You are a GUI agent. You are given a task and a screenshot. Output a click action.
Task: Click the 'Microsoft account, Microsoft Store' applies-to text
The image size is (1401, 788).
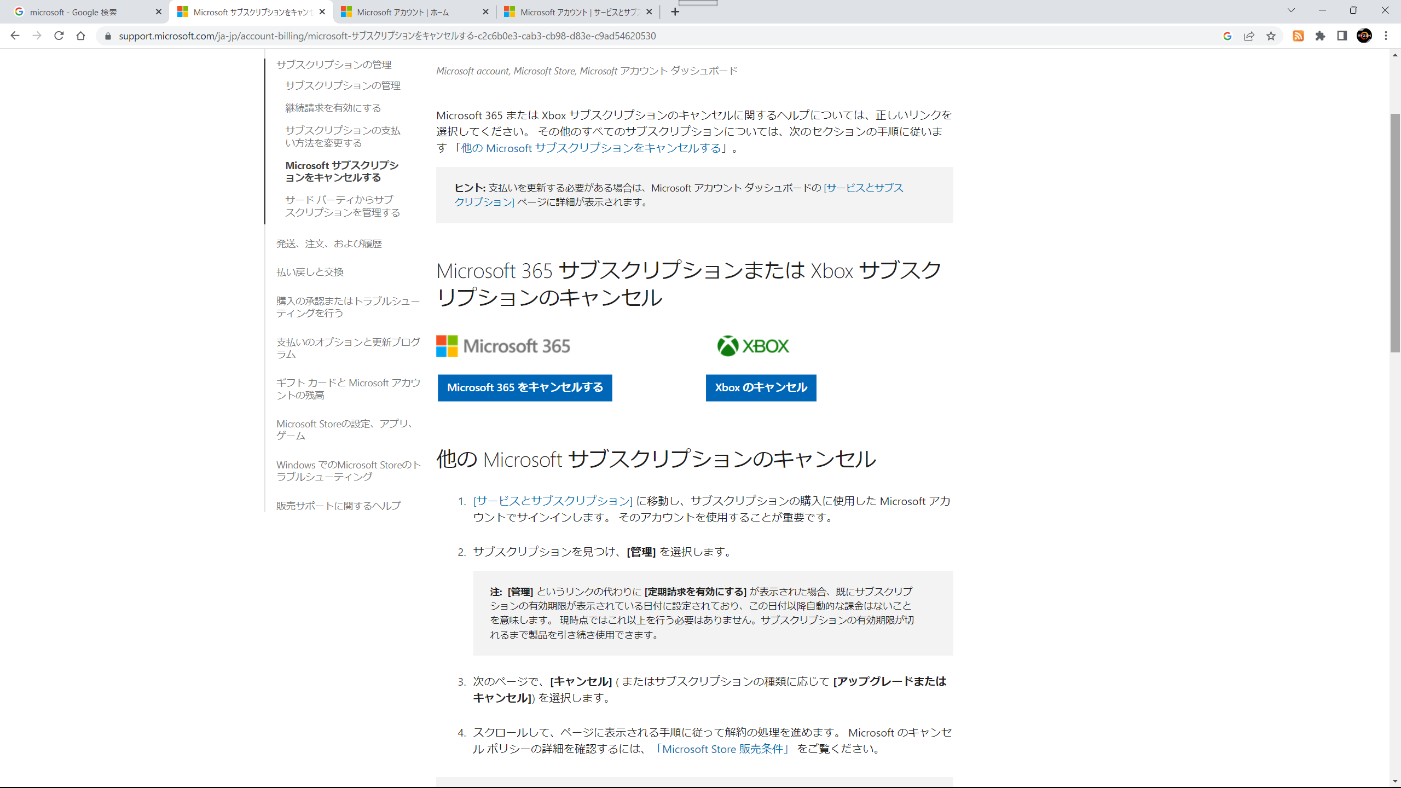click(587, 71)
